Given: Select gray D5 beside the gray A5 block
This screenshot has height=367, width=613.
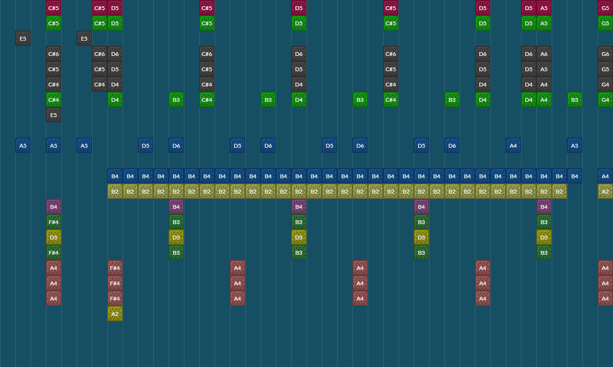Looking at the screenshot, I should pyautogui.click(x=529, y=69).
